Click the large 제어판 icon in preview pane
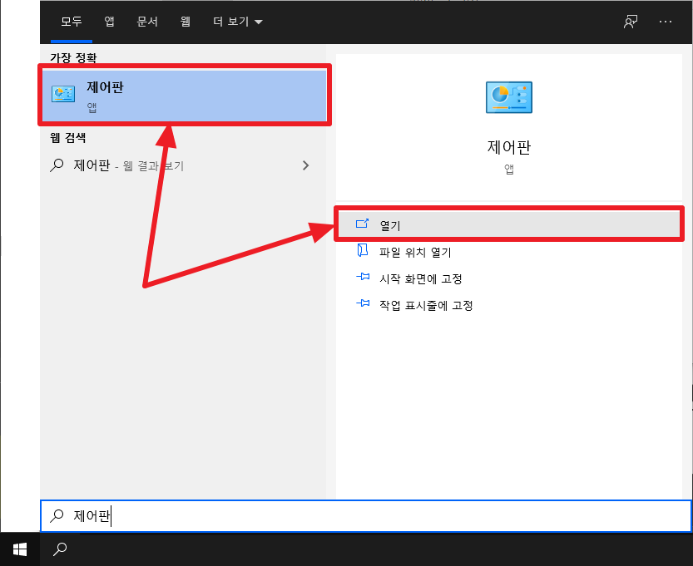Image resolution: width=693 pixels, height=566 pixels. (x=508, y=97)
